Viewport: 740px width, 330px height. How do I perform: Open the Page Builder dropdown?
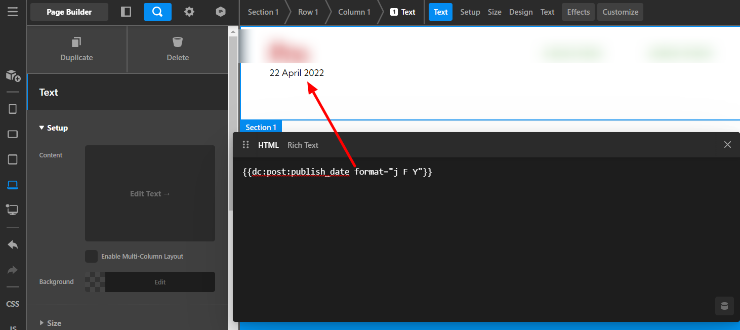click(69, 12)
